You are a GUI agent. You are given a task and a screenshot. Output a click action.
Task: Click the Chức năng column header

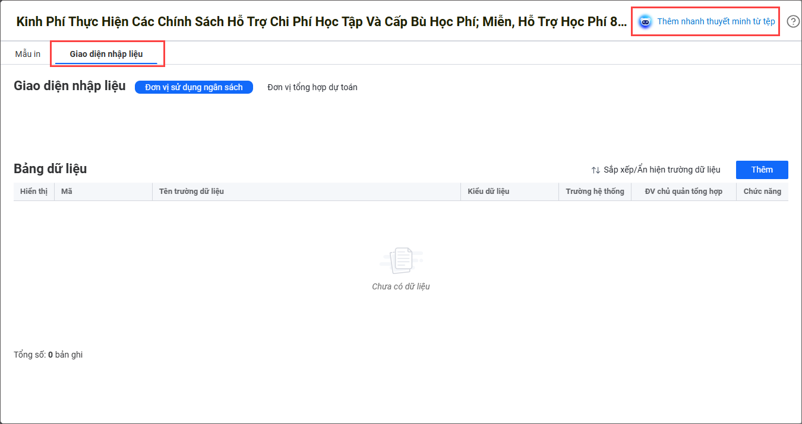(x=762, y=192)
